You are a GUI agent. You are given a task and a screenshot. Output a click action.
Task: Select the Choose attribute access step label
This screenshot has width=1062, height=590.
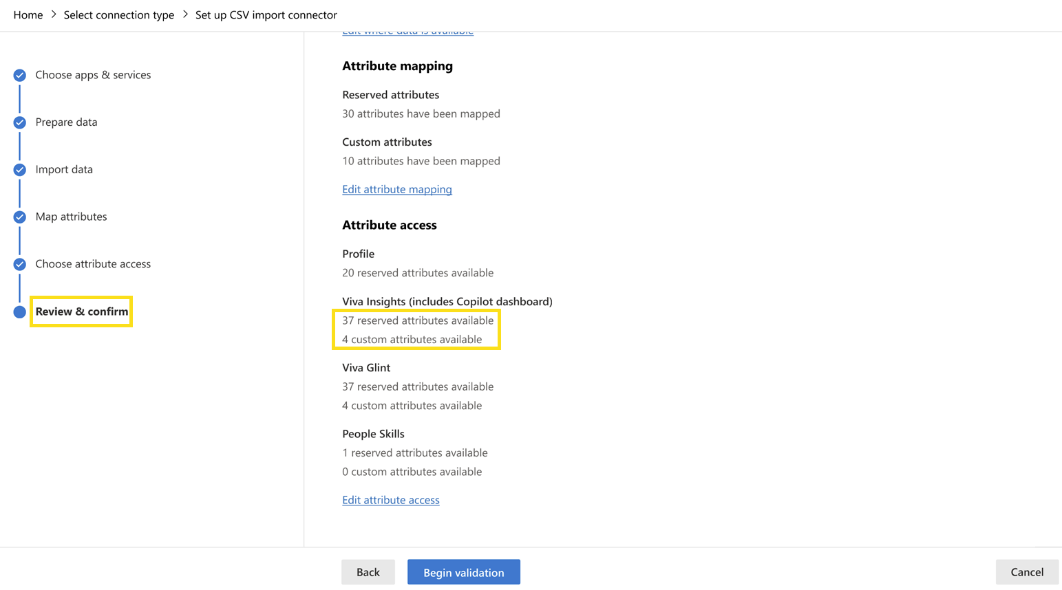coord(92,263)
